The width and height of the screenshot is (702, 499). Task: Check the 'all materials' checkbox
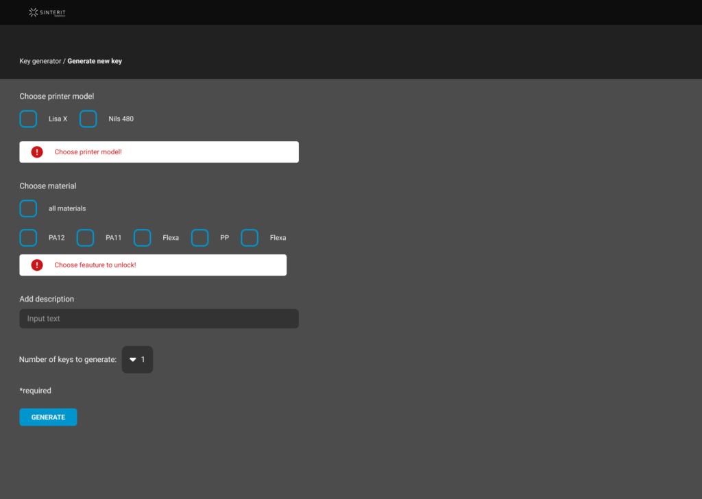28,208
